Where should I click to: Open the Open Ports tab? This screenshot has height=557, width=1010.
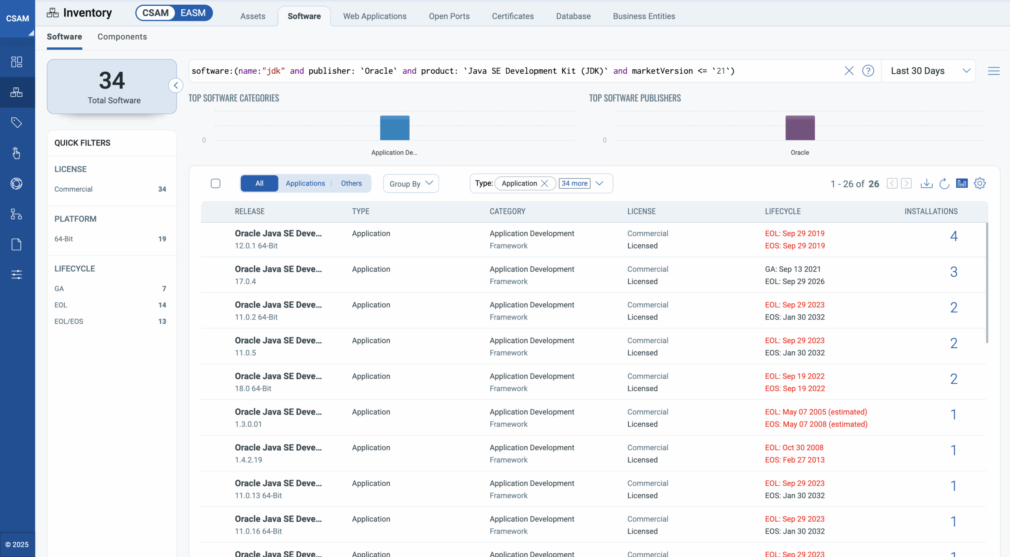point(449,16)
